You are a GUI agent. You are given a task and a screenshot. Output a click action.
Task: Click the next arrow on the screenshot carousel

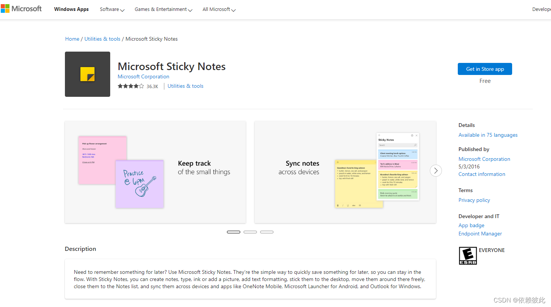pos(436,171)
